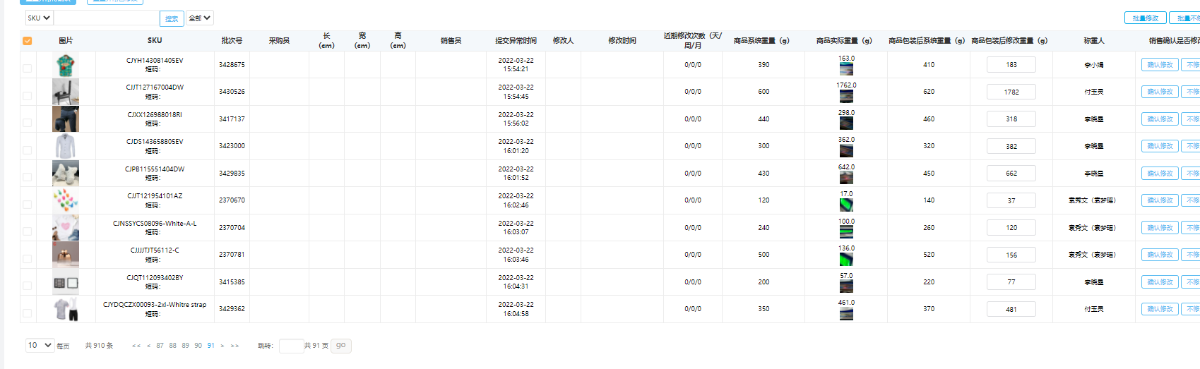The image size is (1200, 369).
Task: Edit the modified weight field showing 120
Action: point(1011,228)
